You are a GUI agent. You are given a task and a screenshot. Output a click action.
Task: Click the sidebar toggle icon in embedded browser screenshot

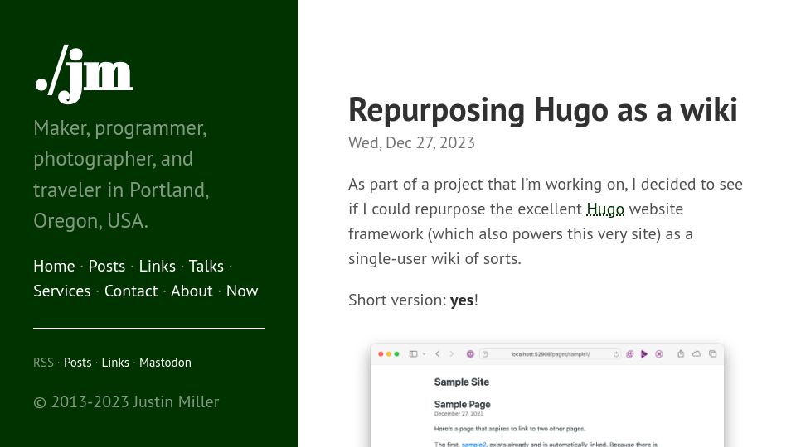(x=413, y=353)
